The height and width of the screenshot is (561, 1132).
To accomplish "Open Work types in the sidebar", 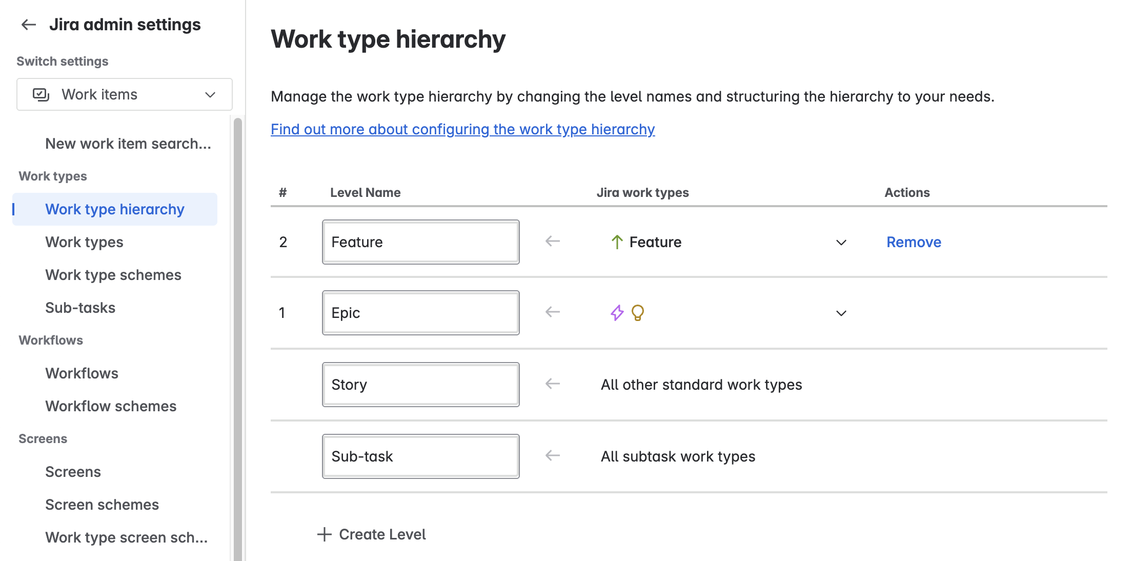I will click(84, 242).
